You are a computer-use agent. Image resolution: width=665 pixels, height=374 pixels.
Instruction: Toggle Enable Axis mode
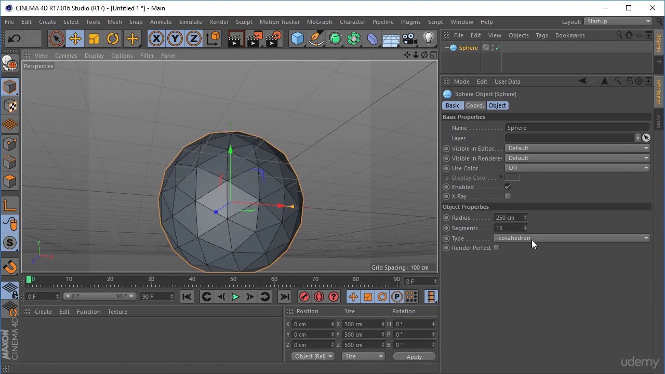click(x=10, y=205)
